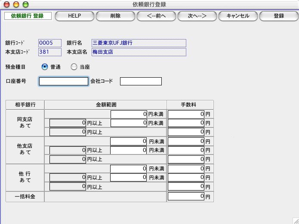Click the green zoom window button
The width and height of the screenshot is (299, 224).
[25, 4]
